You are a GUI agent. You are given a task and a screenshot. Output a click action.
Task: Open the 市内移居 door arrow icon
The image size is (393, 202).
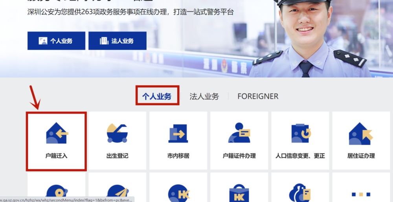(x=178, y=133)
